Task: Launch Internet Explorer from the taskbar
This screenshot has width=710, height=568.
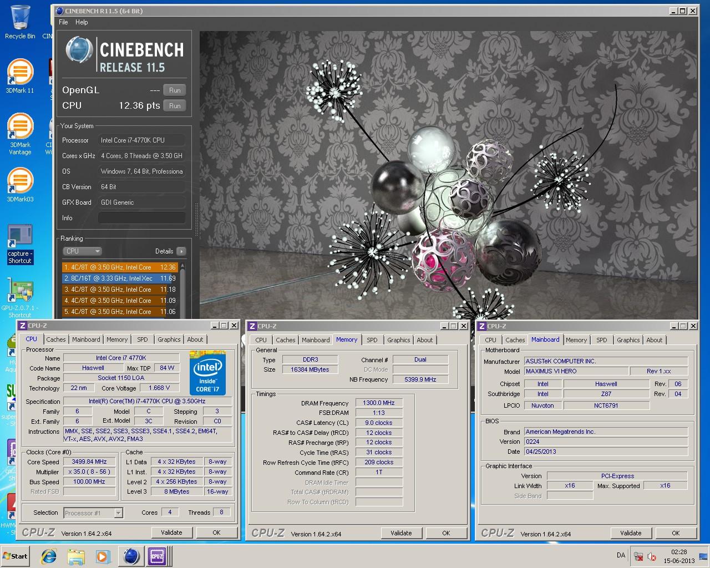Action: pos(49,556)
